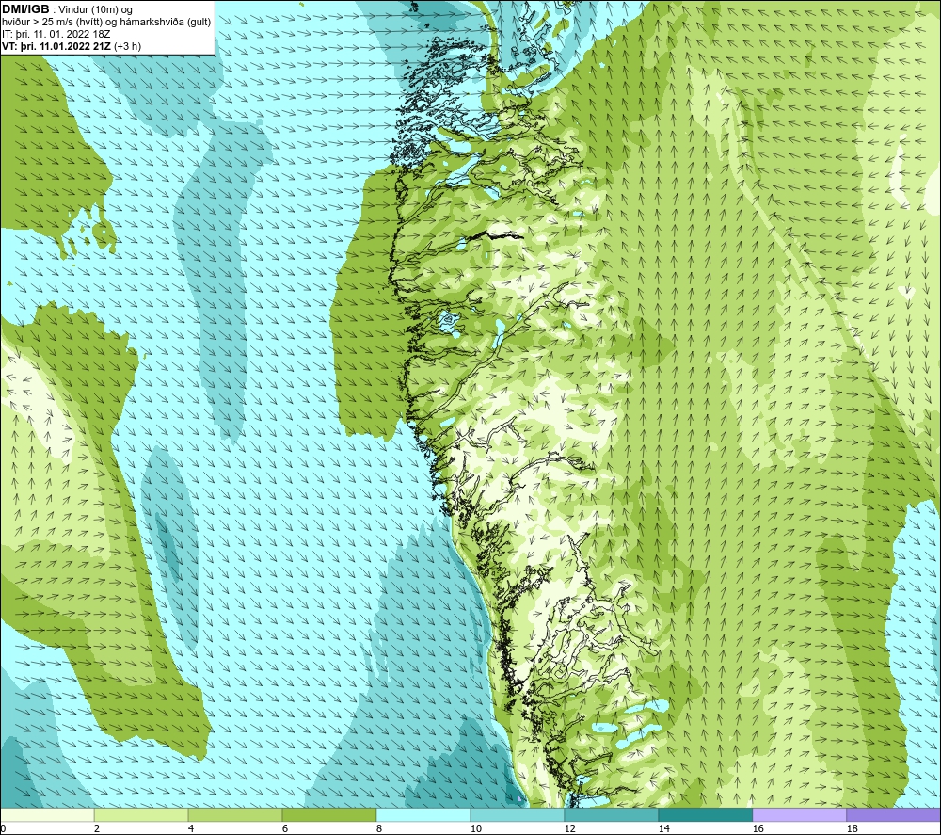941x835 pixels.
Task: Click the legend scale label "10"
Action: [476, 828]
